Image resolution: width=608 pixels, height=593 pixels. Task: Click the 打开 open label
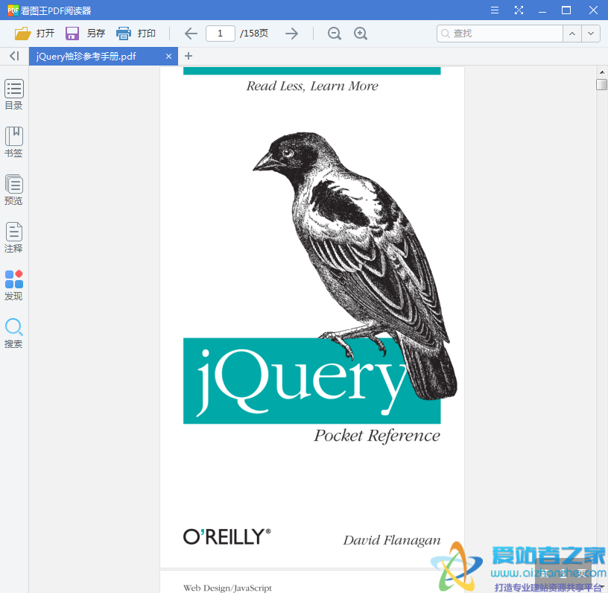[x=45, y=34]
